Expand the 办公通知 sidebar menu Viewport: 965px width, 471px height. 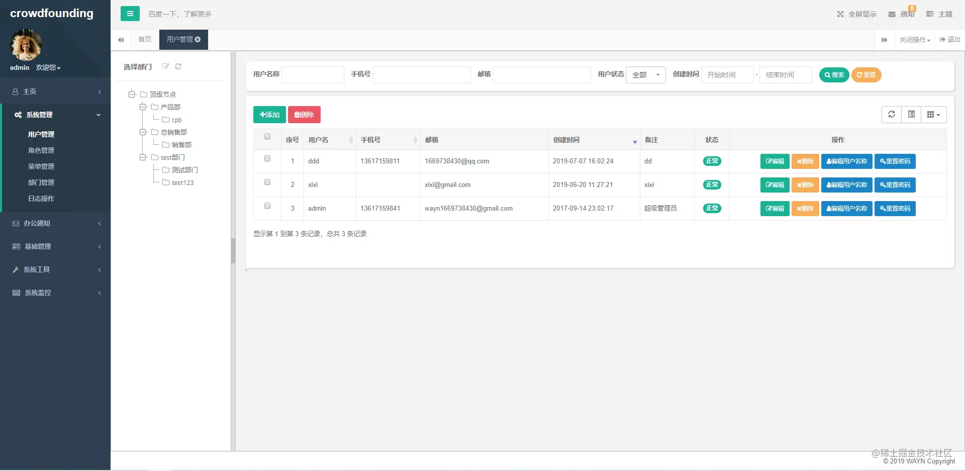coord(55,223)
